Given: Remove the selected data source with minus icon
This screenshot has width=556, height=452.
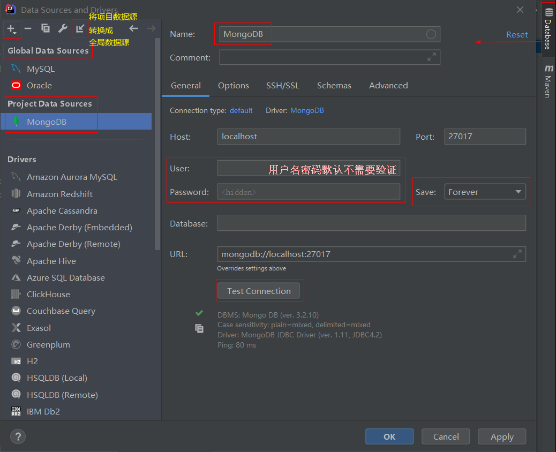Looking at the screenshot, I should coord(28,28).
